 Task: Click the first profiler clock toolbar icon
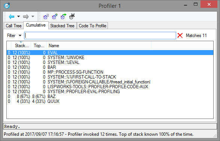[46, 16]
